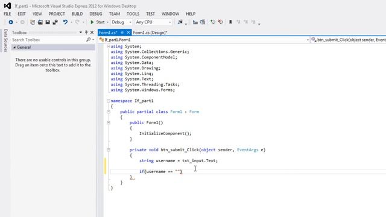This screenshot has width=386, height=217.
Task: Close the Toolbox panel
Action: point(92,32)
